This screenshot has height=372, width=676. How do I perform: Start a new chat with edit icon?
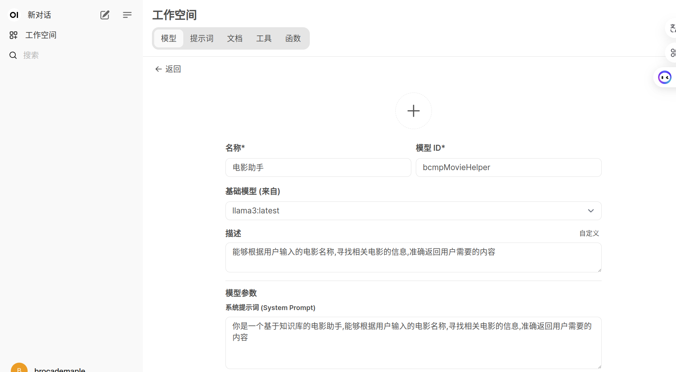pos(105,15)
